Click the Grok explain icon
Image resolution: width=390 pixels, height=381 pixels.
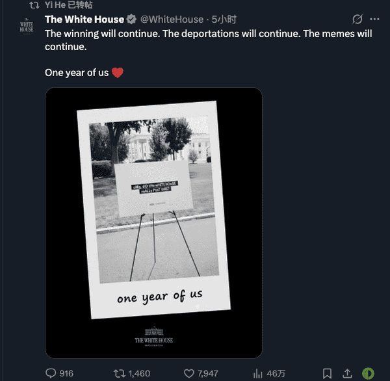click(x=356, y=20)
